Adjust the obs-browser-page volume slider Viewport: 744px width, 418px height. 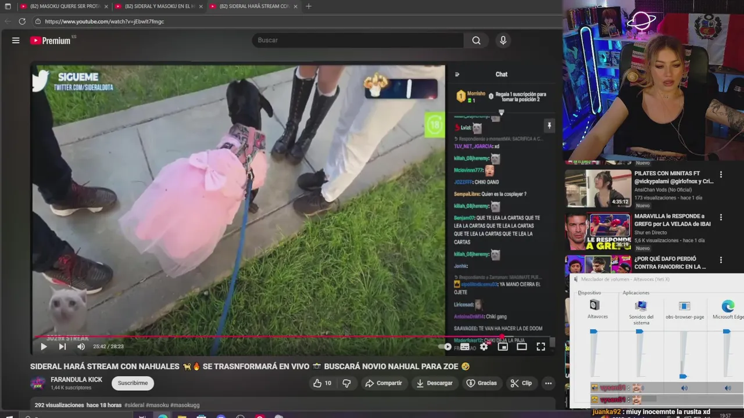click(683, 354)
